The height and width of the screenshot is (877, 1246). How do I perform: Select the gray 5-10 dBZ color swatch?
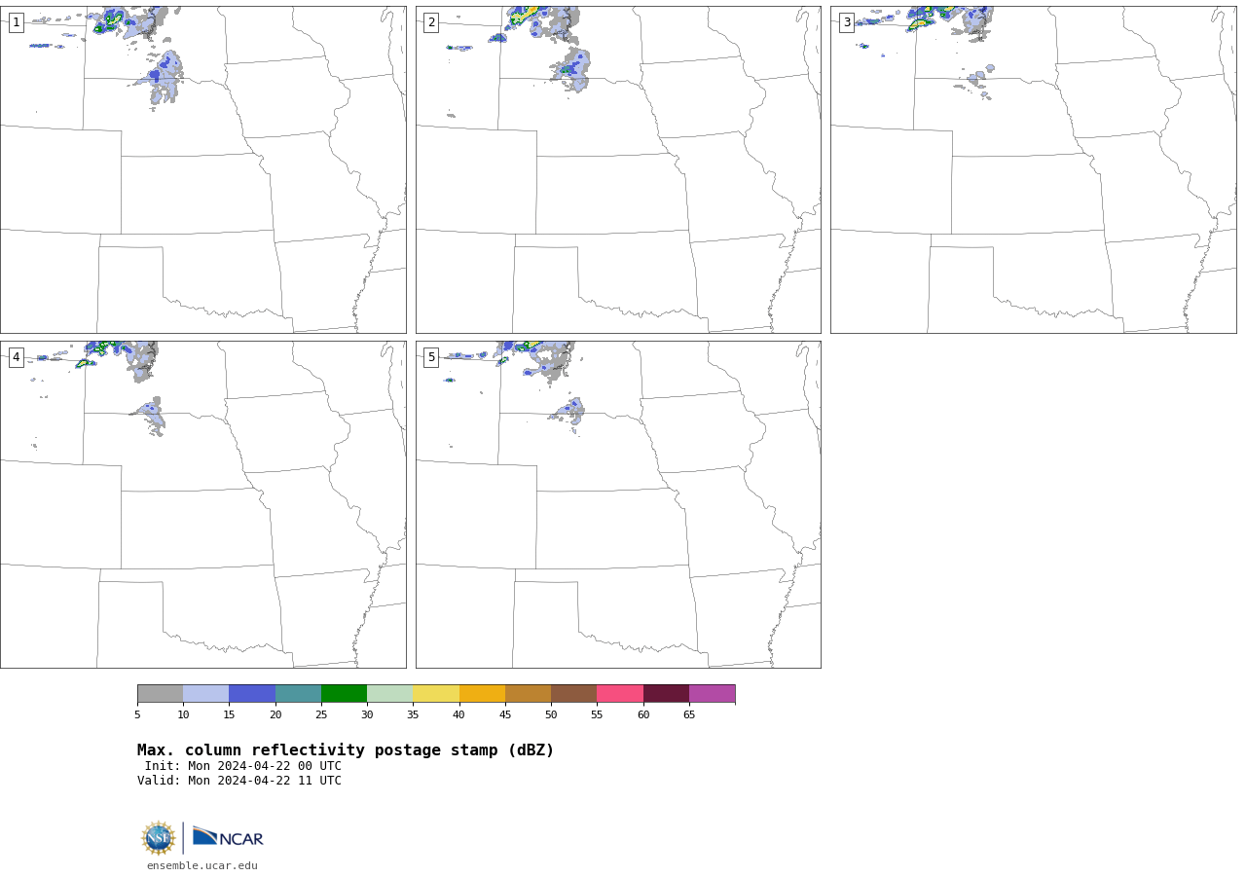(x=160, y=694)
